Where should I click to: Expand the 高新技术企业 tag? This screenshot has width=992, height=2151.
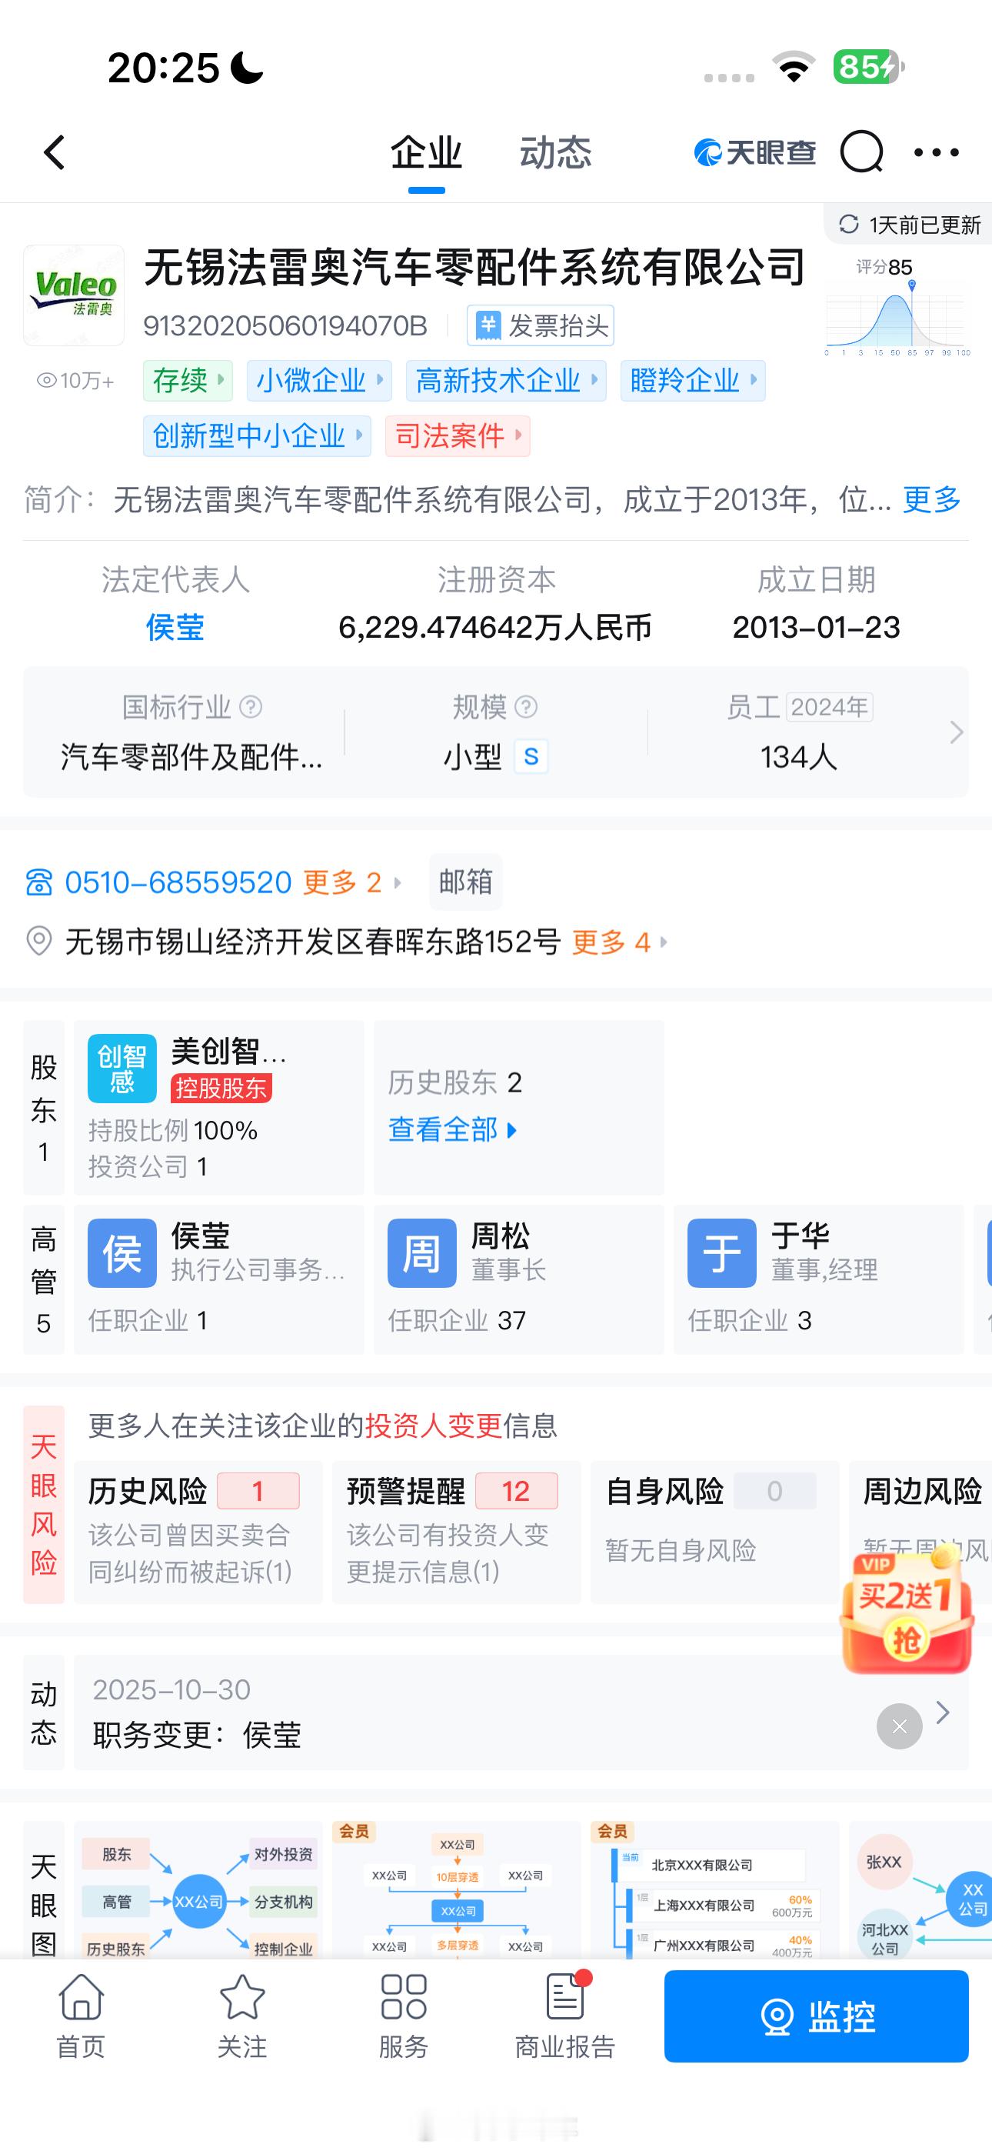[x=506, y=381]
